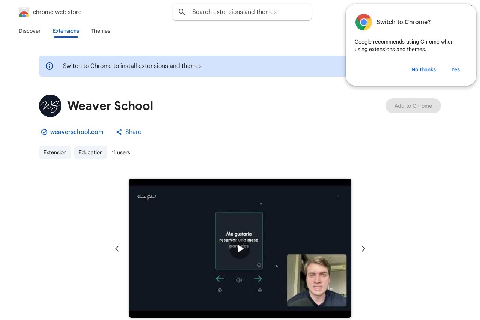Click the verified badge beside weaverschool.com
This screenshot has height=320, width=480.
(44, 132)
